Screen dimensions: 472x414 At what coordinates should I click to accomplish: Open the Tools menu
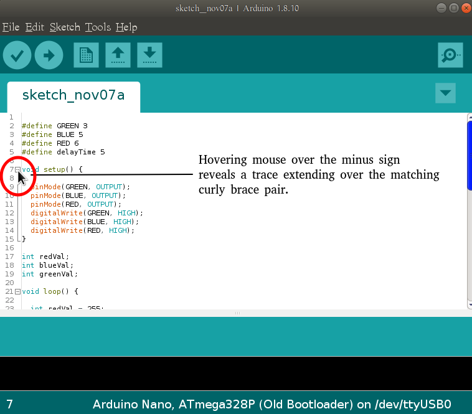click(x=98, y=27)
